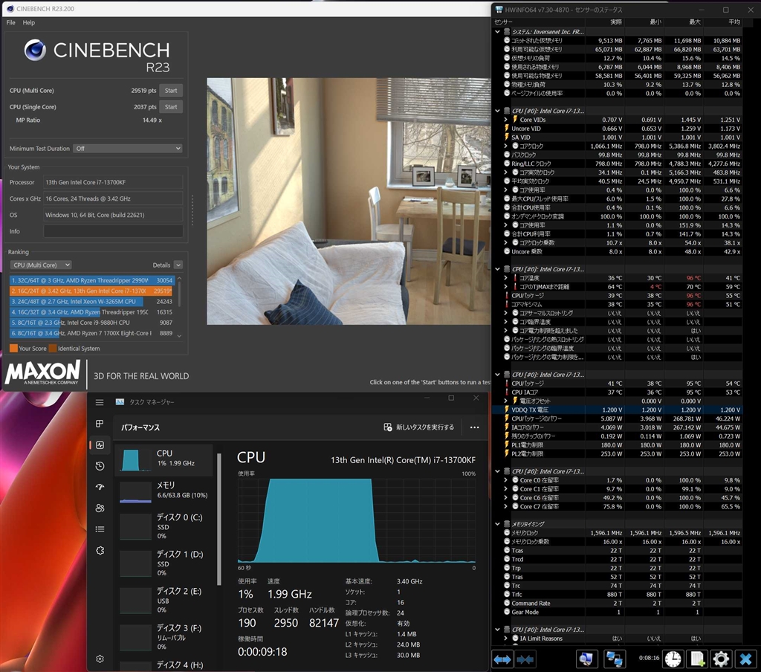This screenshot has height=672, width=761.
Task: Click HWiNFO expand columns arrows icon
Action: [x=502, y=659]
